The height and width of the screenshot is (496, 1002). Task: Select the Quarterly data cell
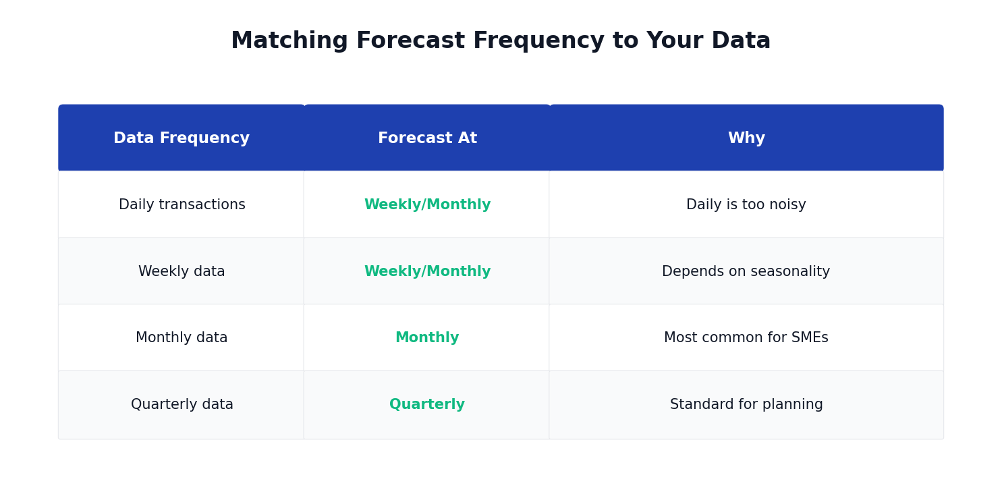coord(182,405)
